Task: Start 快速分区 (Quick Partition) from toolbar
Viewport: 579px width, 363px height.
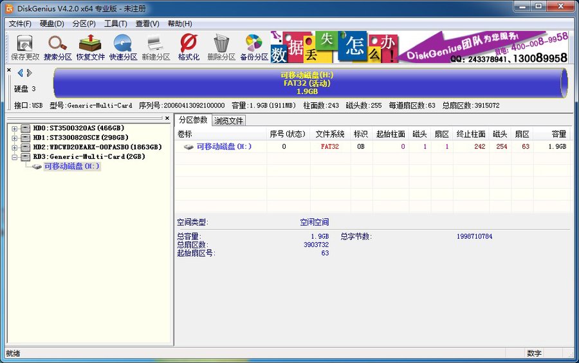Action: coord(123,47)
